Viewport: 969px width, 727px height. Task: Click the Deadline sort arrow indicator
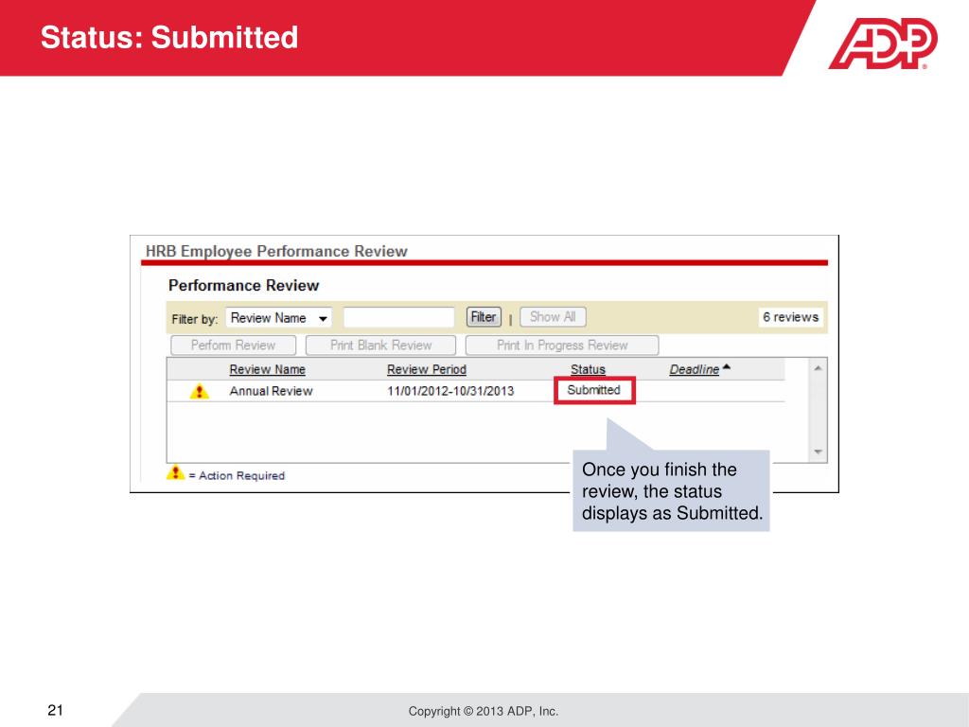click(x=727, y=367)
